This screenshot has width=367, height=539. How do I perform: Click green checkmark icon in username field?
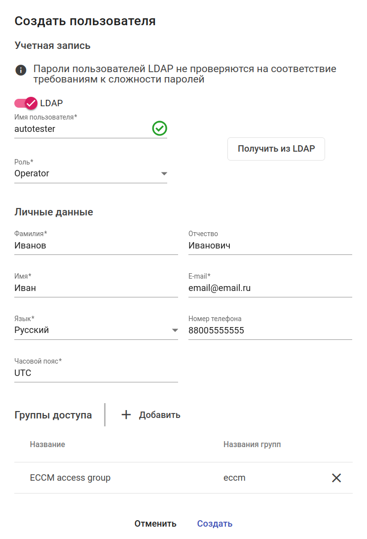159,129
